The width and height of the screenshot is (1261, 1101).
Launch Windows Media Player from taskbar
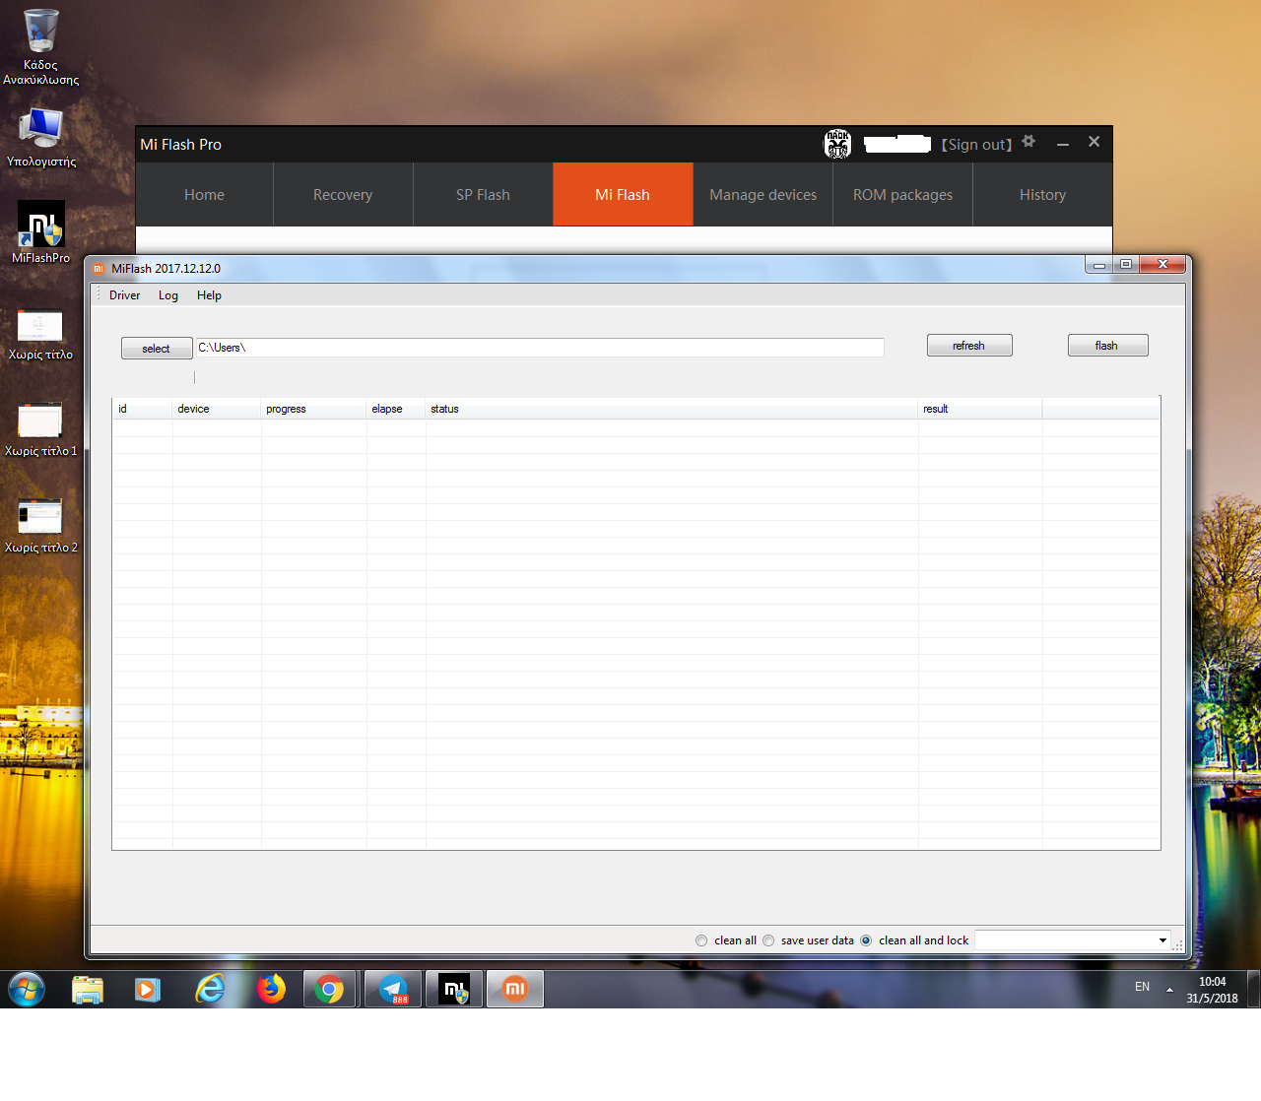tap(148, 989)
